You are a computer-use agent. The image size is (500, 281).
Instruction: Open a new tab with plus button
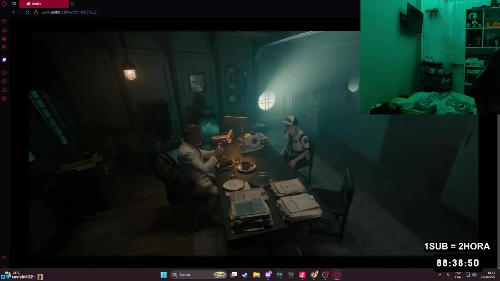(x=72, y=4)
